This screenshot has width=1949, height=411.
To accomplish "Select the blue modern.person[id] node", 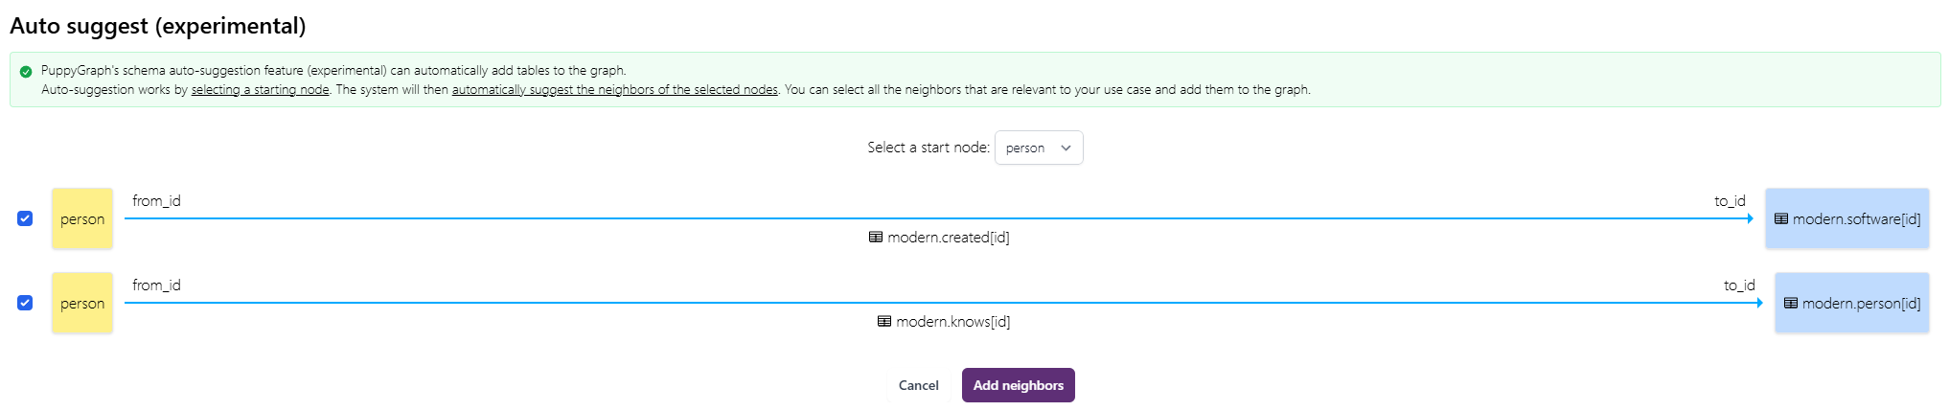I will (x=1852, y=303).
